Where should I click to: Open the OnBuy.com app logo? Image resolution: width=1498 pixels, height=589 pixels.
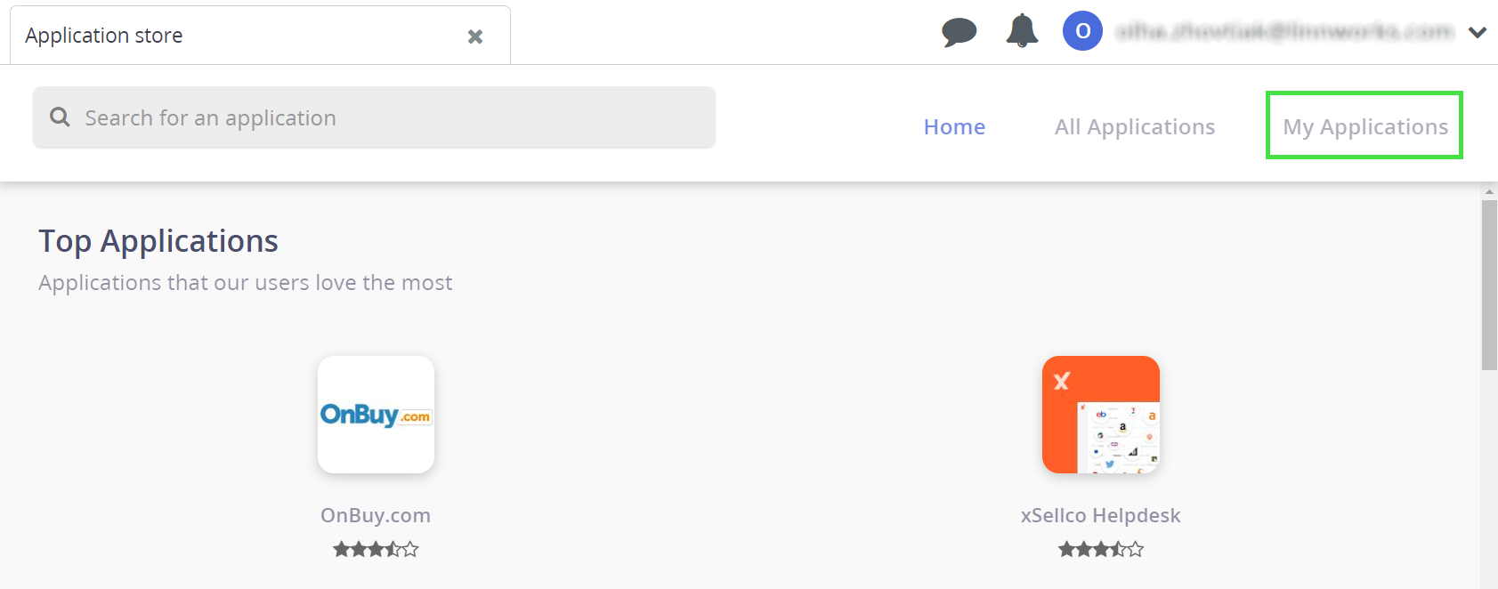click(x=376, y=415)
